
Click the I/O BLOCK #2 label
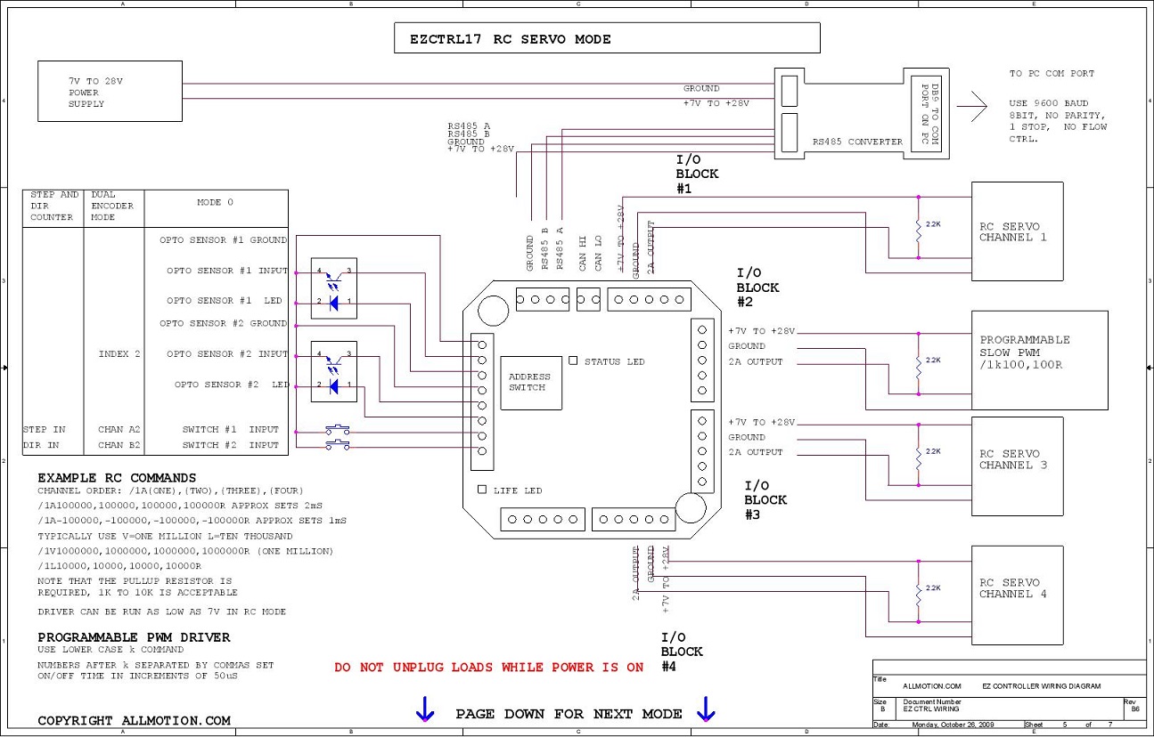(x=757, y=288)
